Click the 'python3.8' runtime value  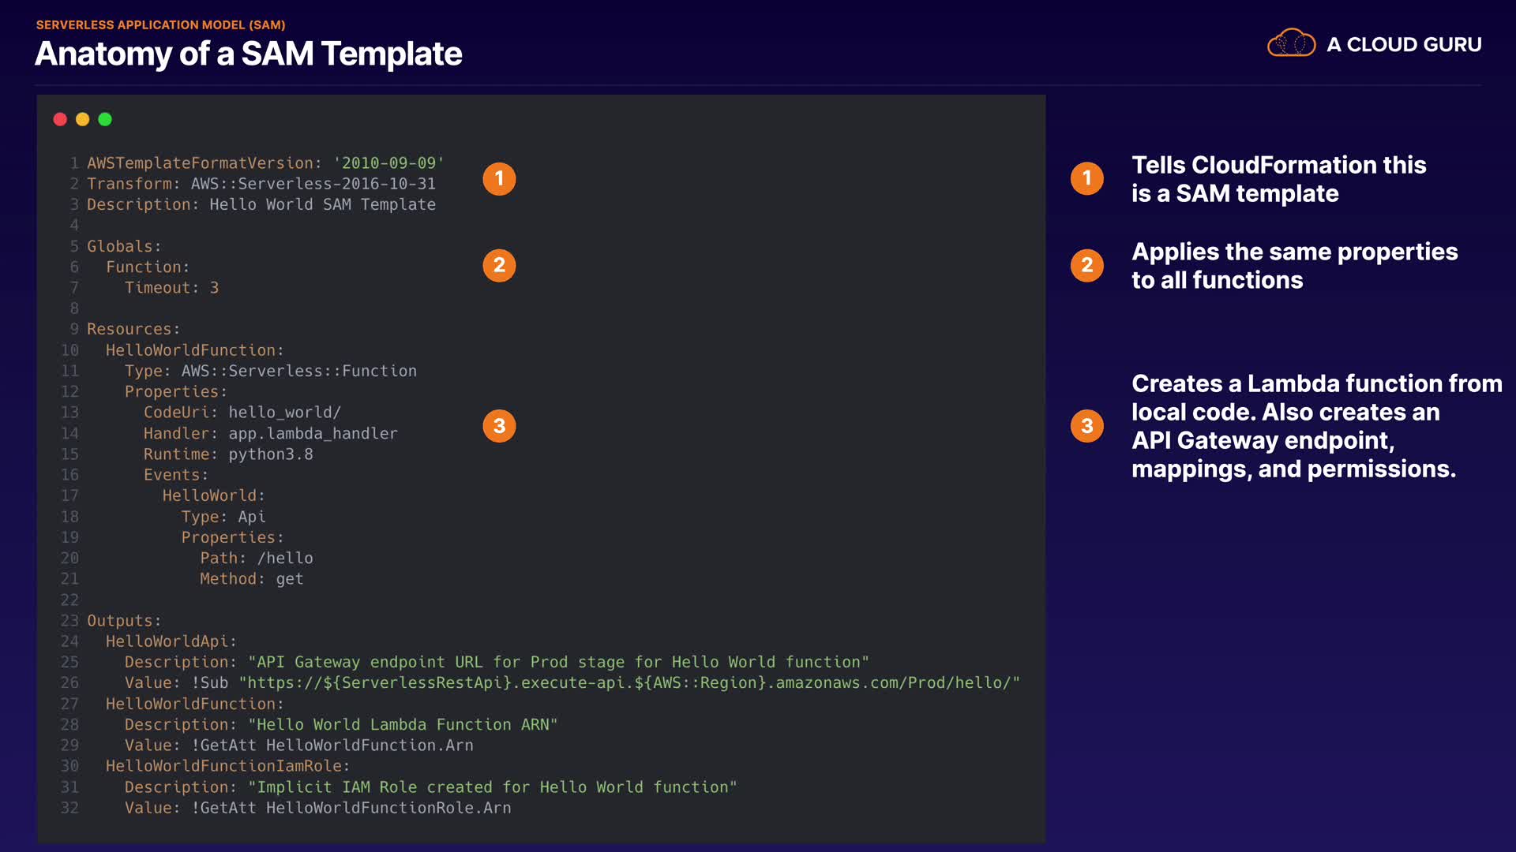271,454
